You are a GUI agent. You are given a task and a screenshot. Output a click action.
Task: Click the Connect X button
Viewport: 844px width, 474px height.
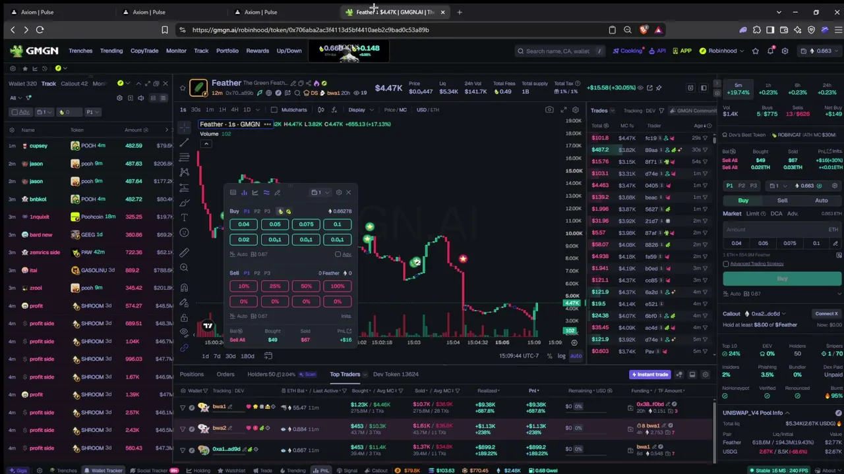pos(827,314)
